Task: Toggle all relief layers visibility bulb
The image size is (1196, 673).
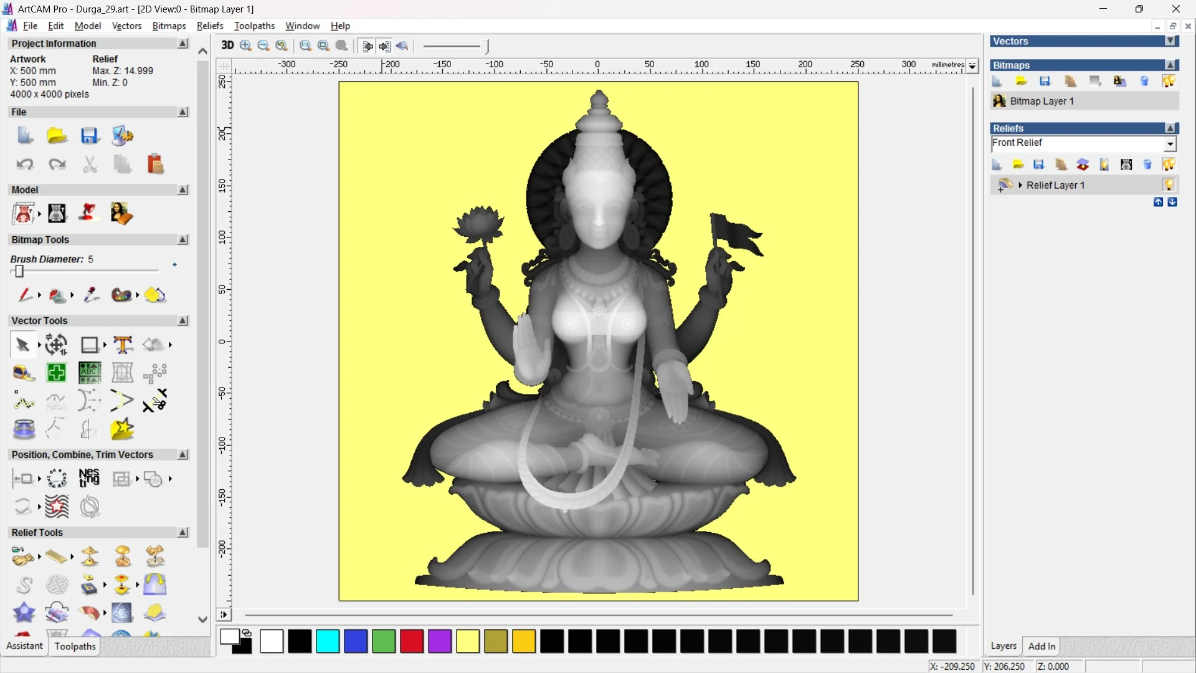Action: point(1169,165)
